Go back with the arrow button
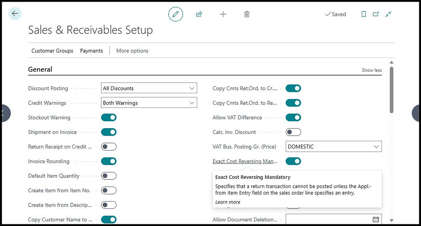 click(x=15, y=13)
